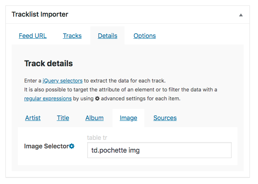
Task: Toggle advanced settings gear beside Image Selector
Action: [x=72, y=146]
